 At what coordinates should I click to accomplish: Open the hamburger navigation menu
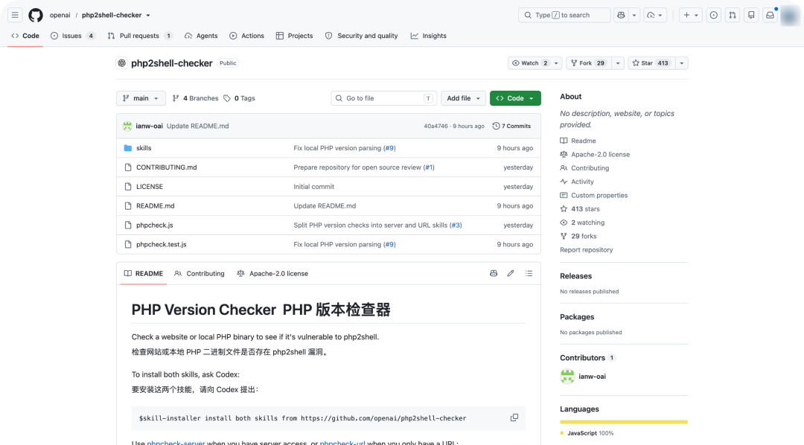pos(15,16)
